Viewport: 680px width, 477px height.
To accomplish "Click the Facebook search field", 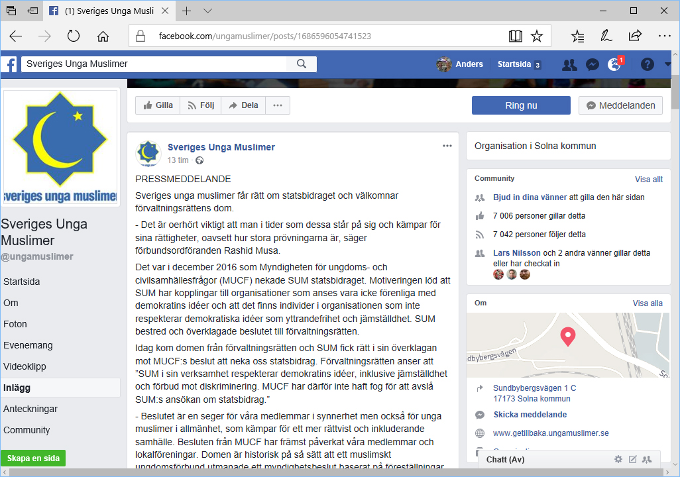I will pos(154,64).
